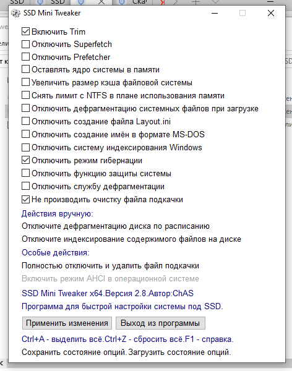Check Снять лимит с NTFS option
292x371 pixels.
point(25,95)
